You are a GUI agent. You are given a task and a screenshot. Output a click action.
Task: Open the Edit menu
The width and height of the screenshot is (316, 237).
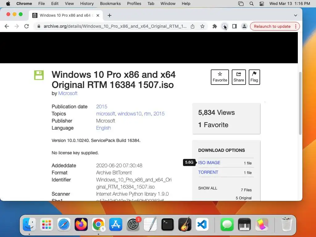tap(55, 4)
